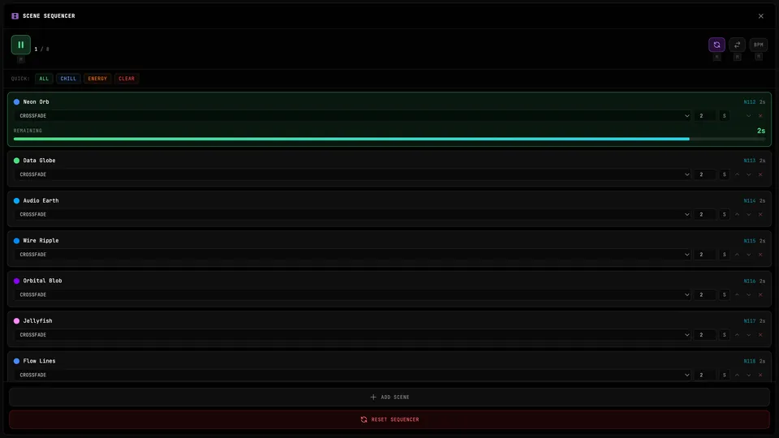779x438 pixels.
Task: Remove the Data Globe scene
Action: (x=760, y=174)
